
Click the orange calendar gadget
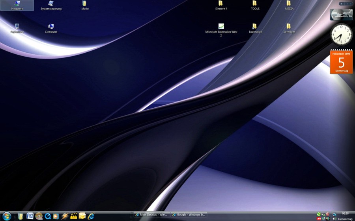click(x=341, y=62)
